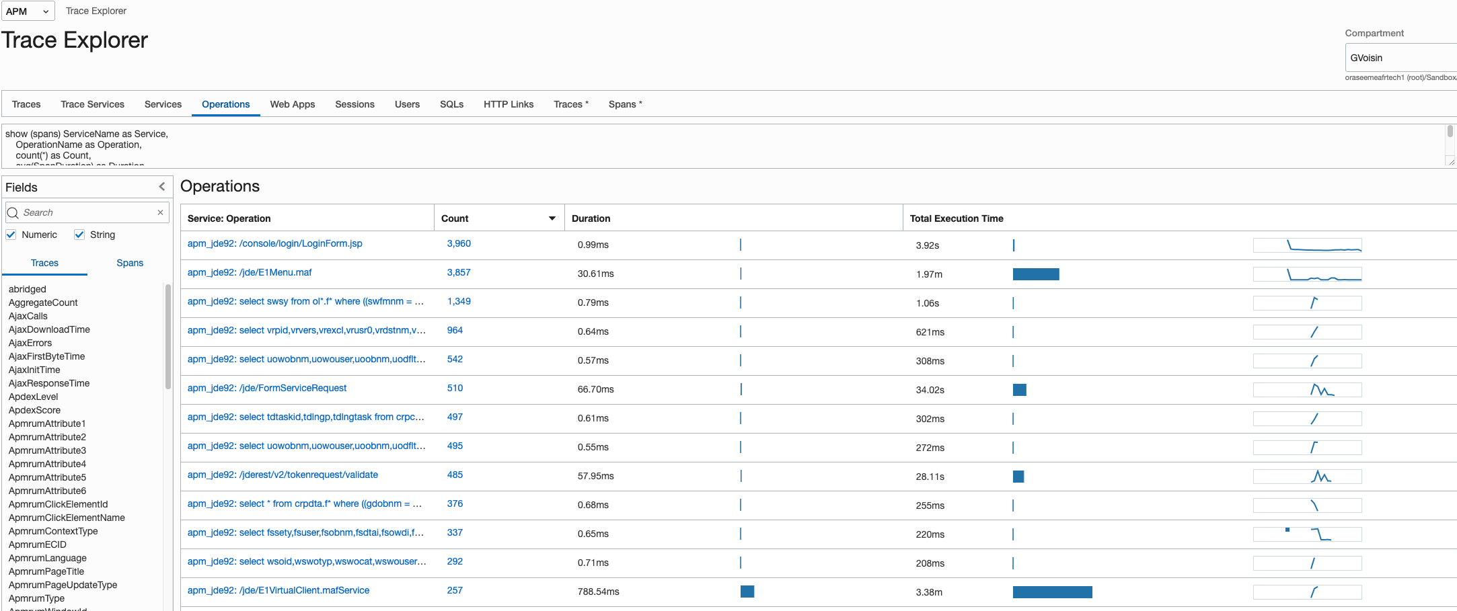The image size is (1457, 611).
Task: Select the Operations tab
Action: pyautogui.click(x=226, y=104)
